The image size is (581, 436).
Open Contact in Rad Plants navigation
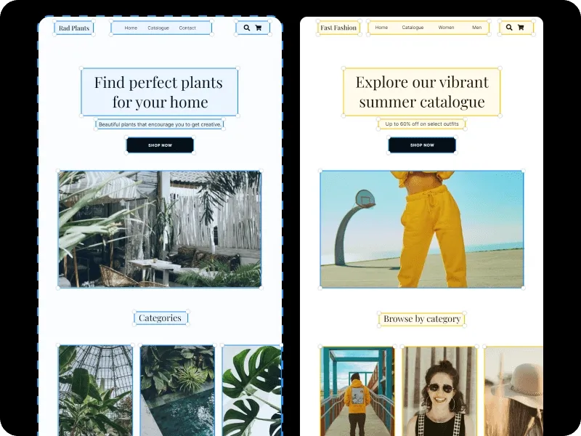point(187,28)
